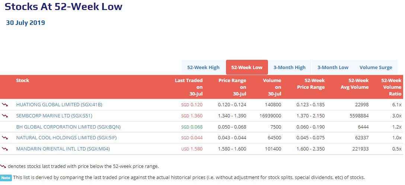Click the 52-Week Price Range header
This screenshot has width=405, height=185.
point(311,84)
